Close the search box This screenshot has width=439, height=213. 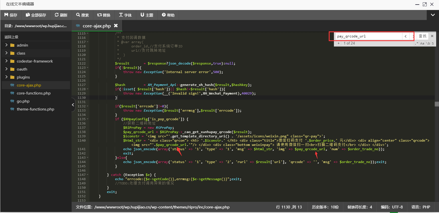click(x=432, y=36)
